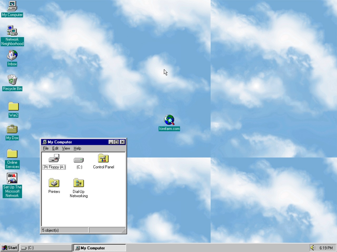Open the File menu in My Computer
Screen dimensions: 337x252
click(46, 148)
